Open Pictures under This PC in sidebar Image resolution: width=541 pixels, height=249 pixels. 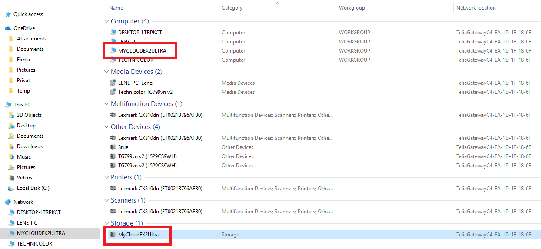pyautogui.click(x=26, y=167)
